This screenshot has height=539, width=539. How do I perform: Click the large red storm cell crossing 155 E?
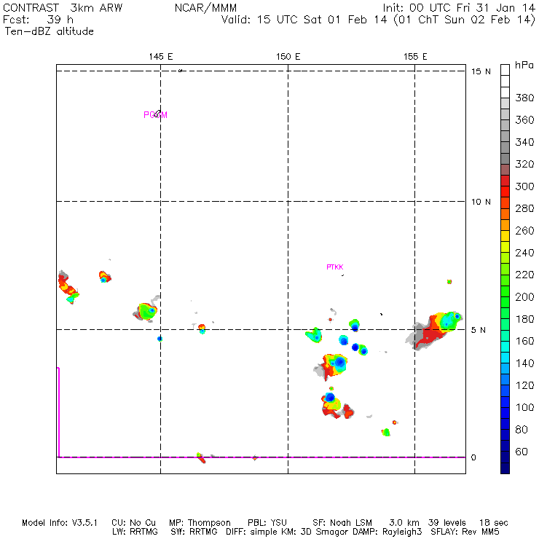434,331
